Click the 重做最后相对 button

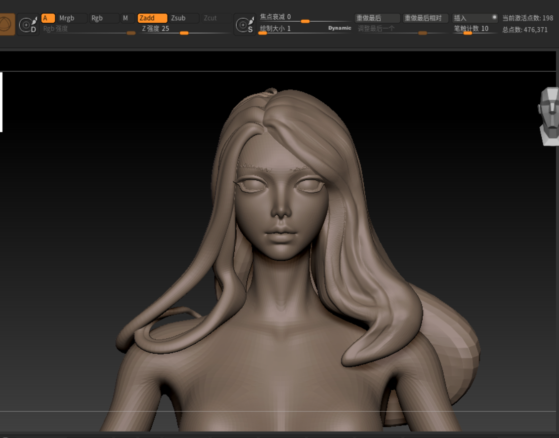tap(425, 18)
